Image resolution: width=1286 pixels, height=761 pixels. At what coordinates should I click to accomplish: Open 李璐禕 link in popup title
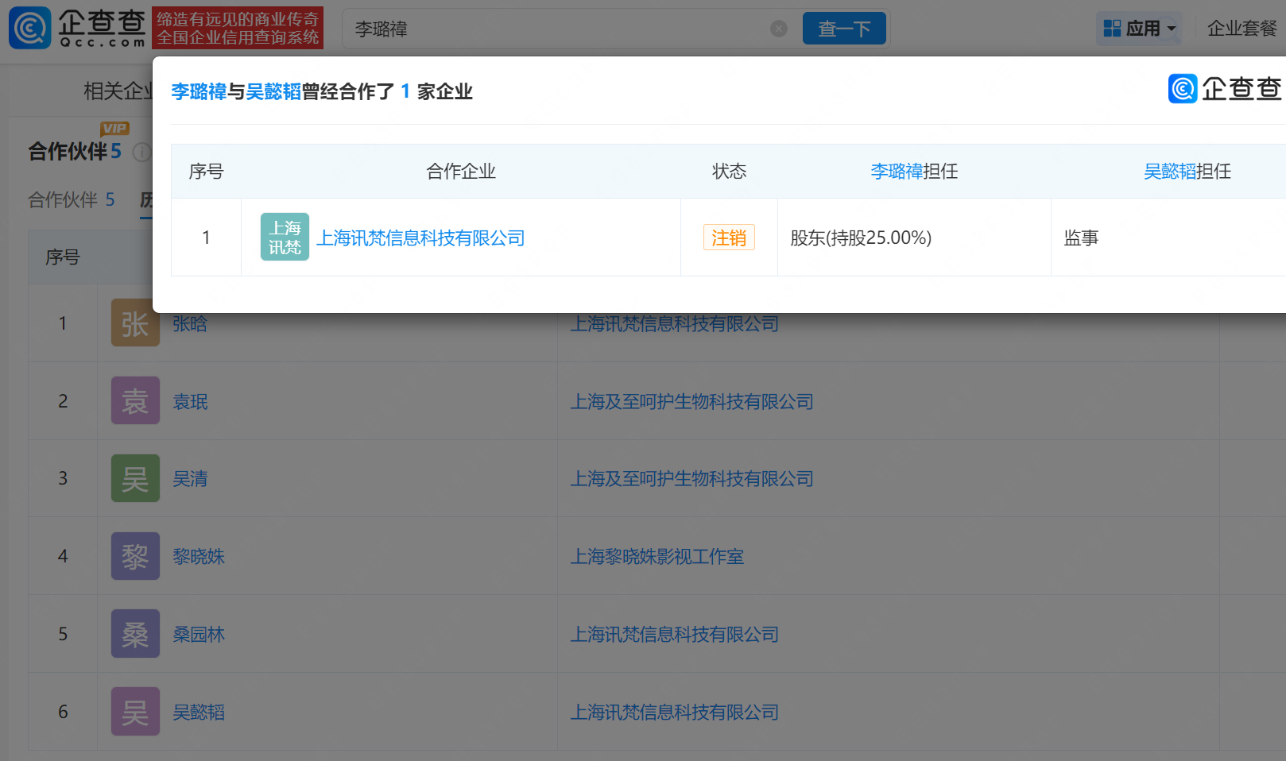point(199,91)
